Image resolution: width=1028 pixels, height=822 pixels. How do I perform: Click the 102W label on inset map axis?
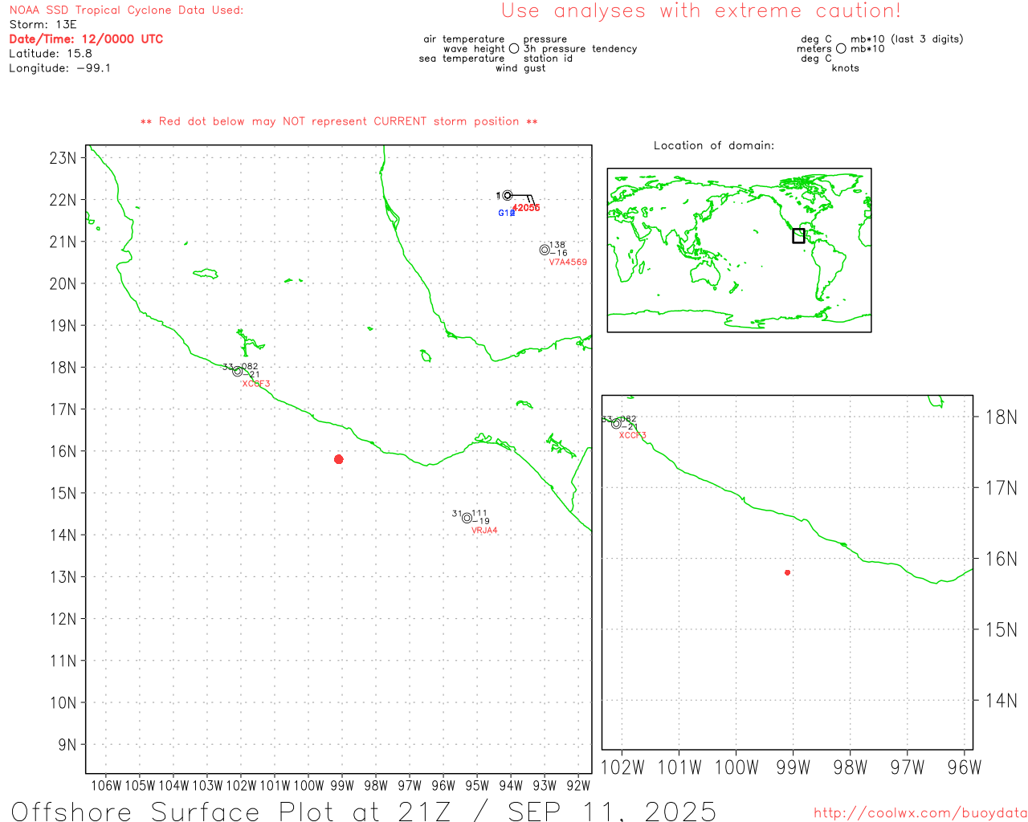[x=622, y=767]
